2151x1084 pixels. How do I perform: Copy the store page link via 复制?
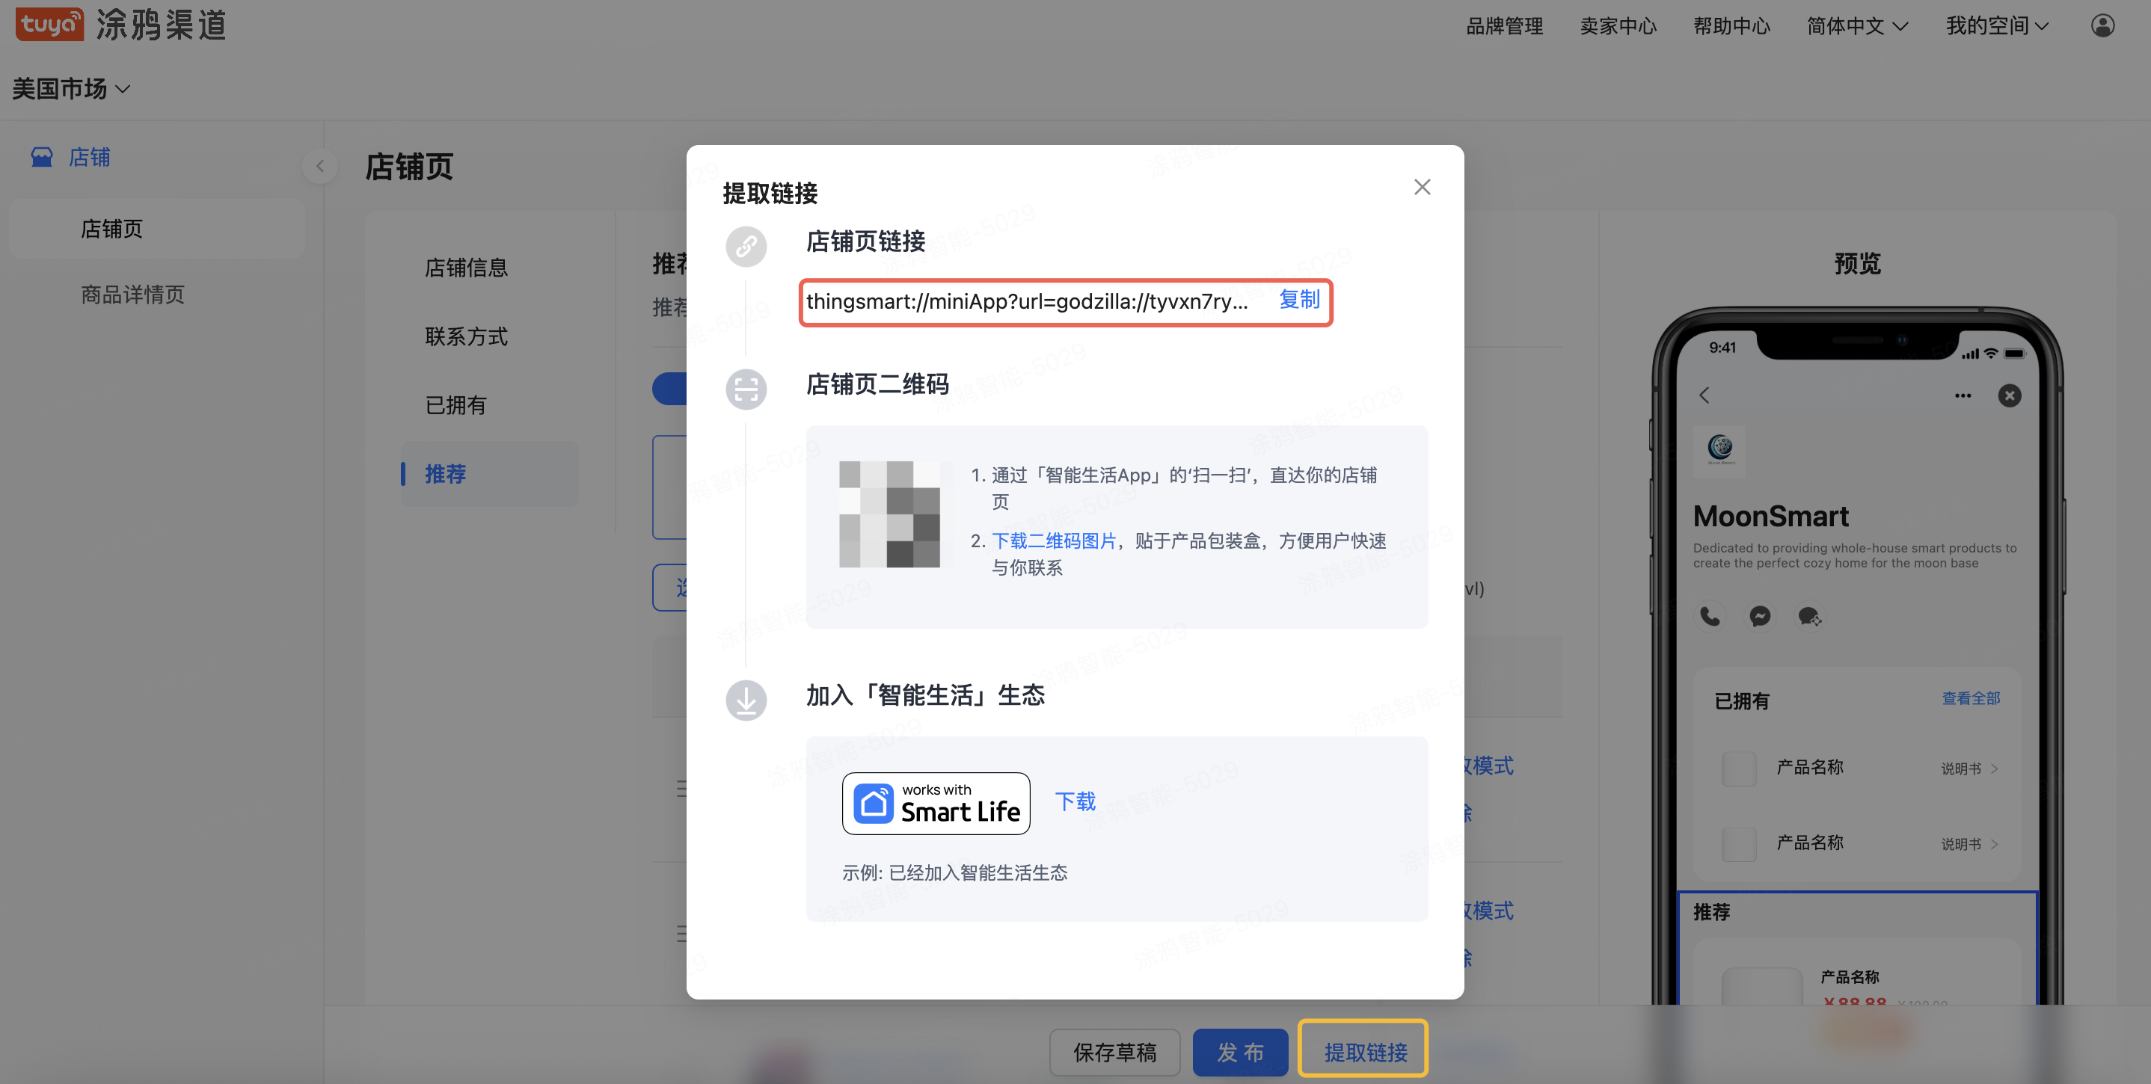coord(1300,301)
